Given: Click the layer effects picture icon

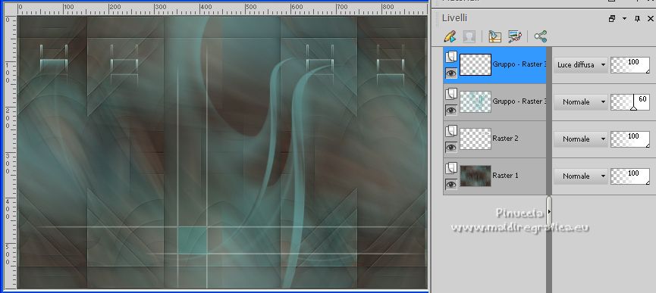Looking at the screenshot, I should (515, 37).
